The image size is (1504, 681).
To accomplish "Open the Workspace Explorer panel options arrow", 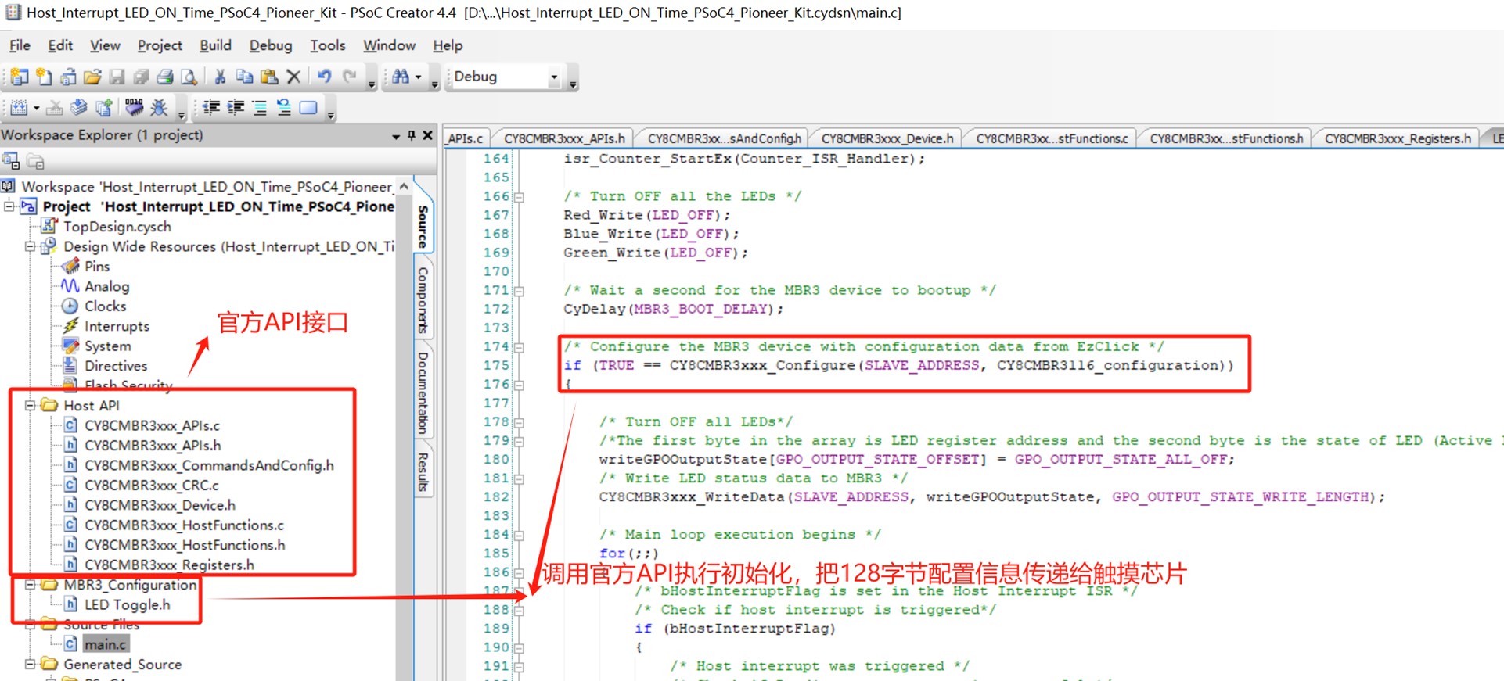I will tap(396, 136).
